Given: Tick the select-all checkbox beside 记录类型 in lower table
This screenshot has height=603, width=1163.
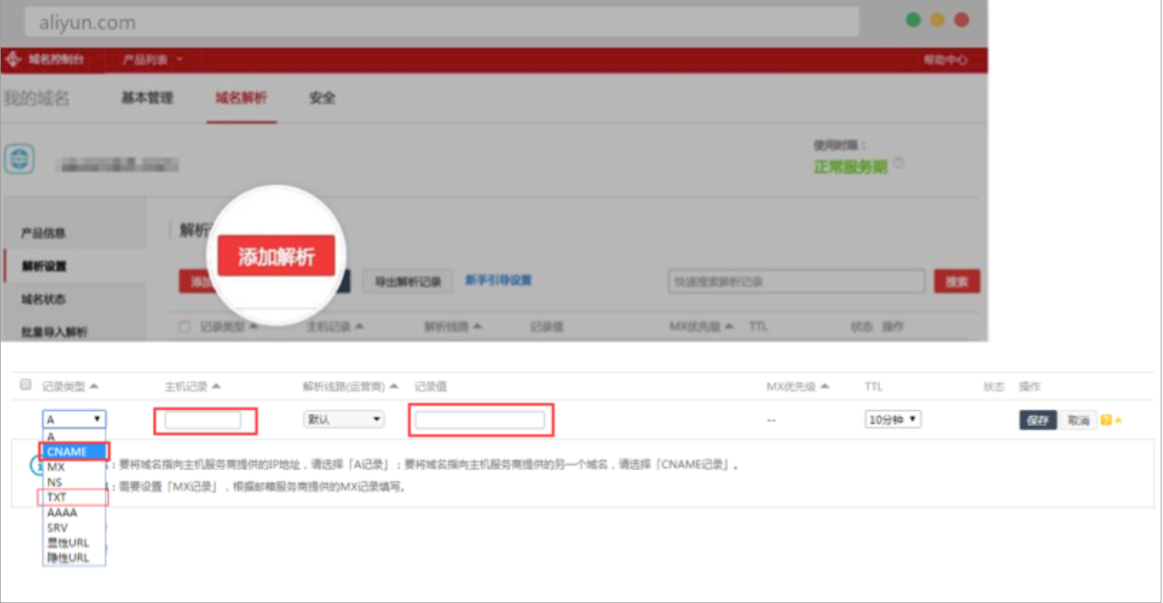Looking at the screenshot, I should [x=26, y=385].
